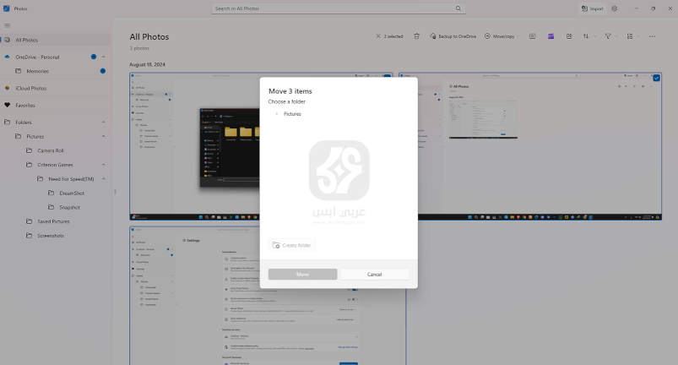Viewport: 678px width, 365px height.
Task: Cancel the Move 3 items dialog
Action: click(374, 275)
